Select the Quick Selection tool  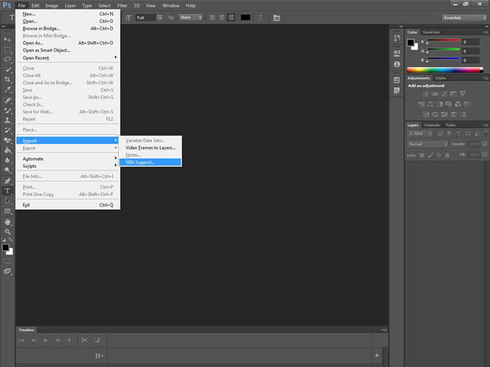click(8, 70)
